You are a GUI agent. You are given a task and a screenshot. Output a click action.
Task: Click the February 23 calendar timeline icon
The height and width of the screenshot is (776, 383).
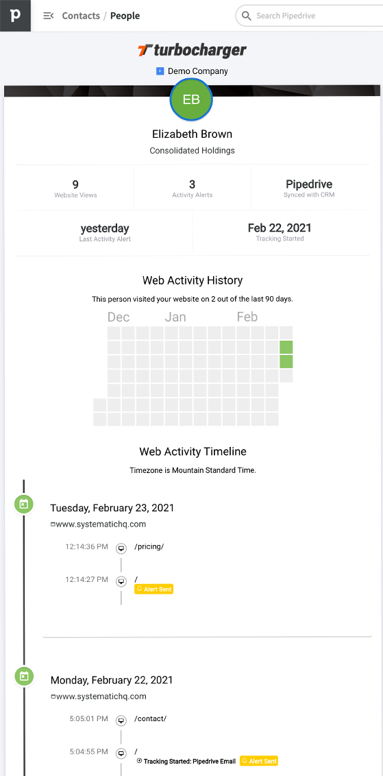[24, 505]
